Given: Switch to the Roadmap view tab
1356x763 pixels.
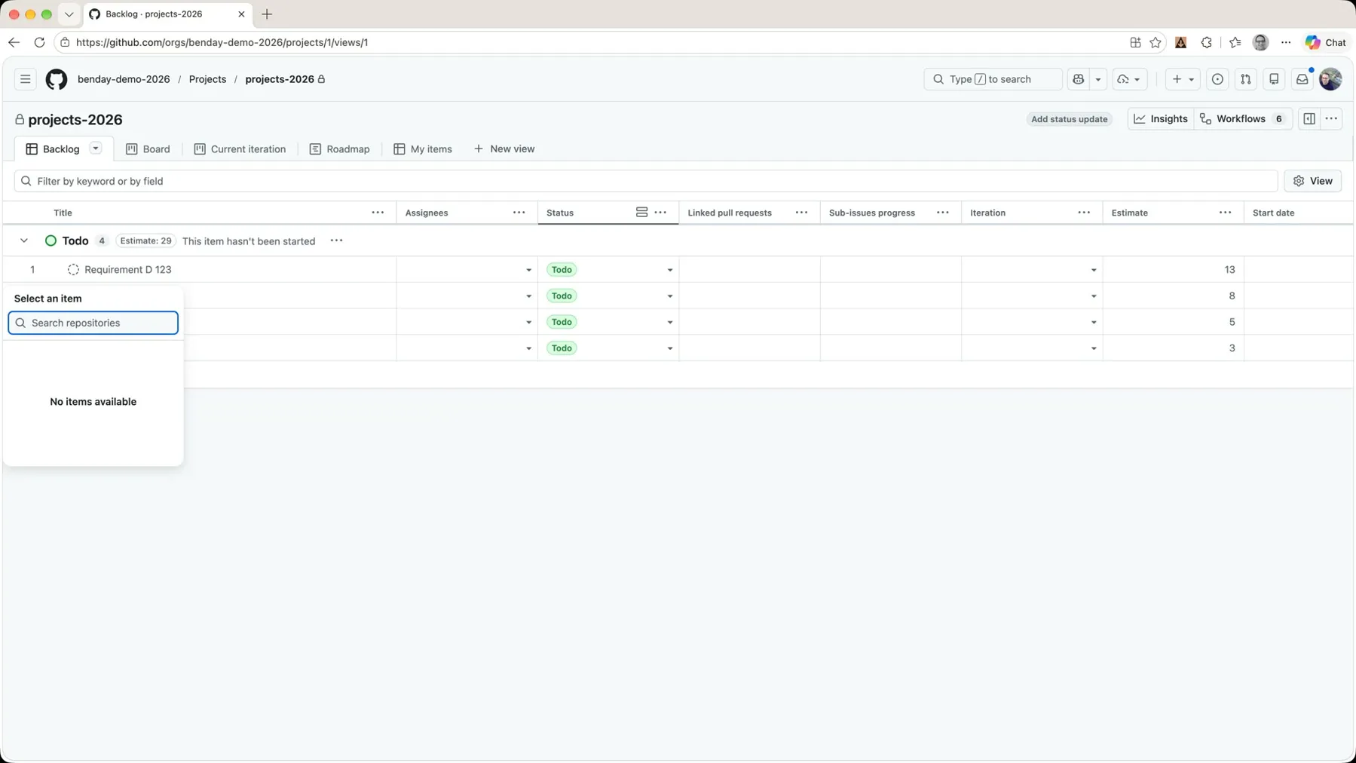Looking at the screenshot, I should click(339, 149).
